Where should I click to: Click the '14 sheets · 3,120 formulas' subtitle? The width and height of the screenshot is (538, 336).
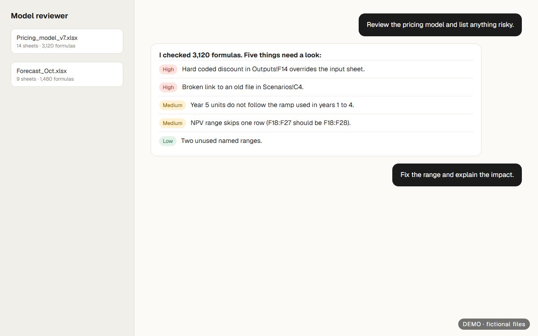(x=46, y=46)
